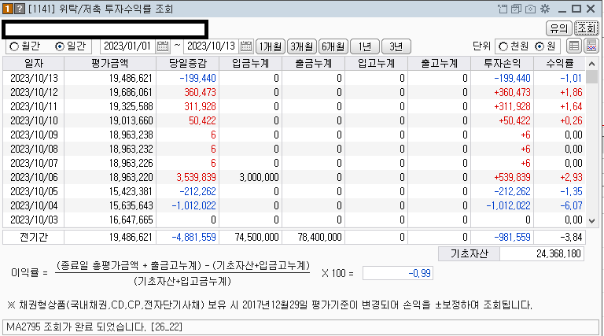Select the 2023/10/11 date cell
604x336 pixels.
[34, 107]
